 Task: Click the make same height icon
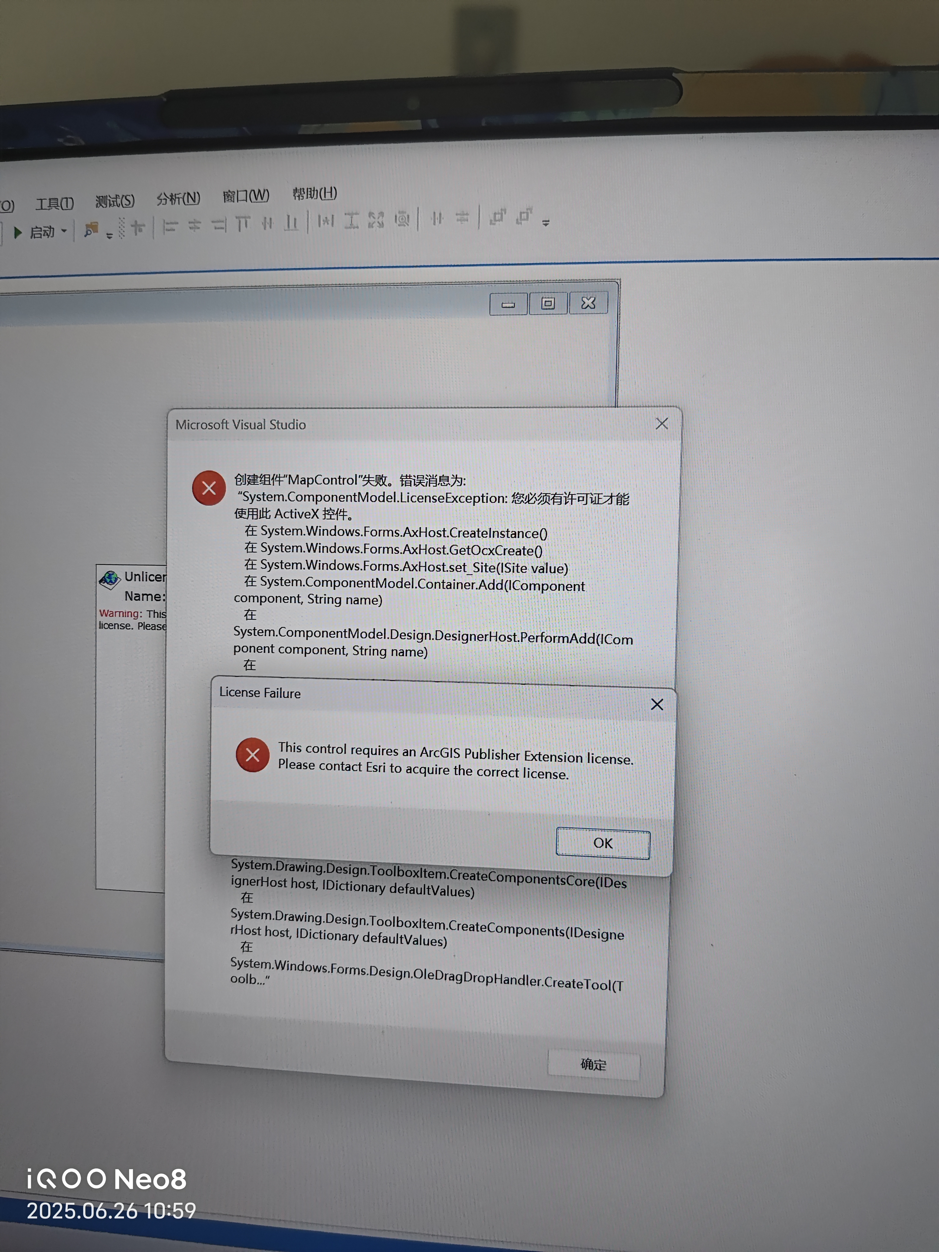[x=351, y=220]
